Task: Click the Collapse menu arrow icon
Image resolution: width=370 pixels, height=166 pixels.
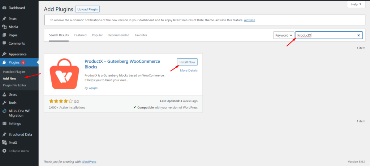Action: pos(4,151)
